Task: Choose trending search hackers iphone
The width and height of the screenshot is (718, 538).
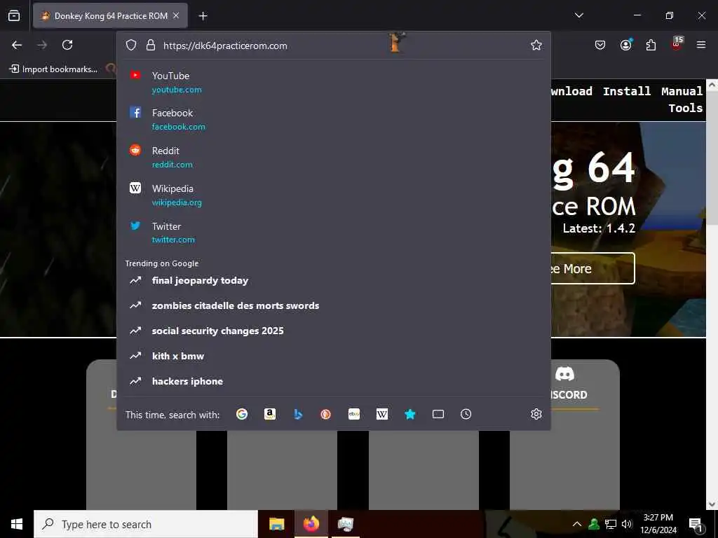Action: tap(333, 381)
